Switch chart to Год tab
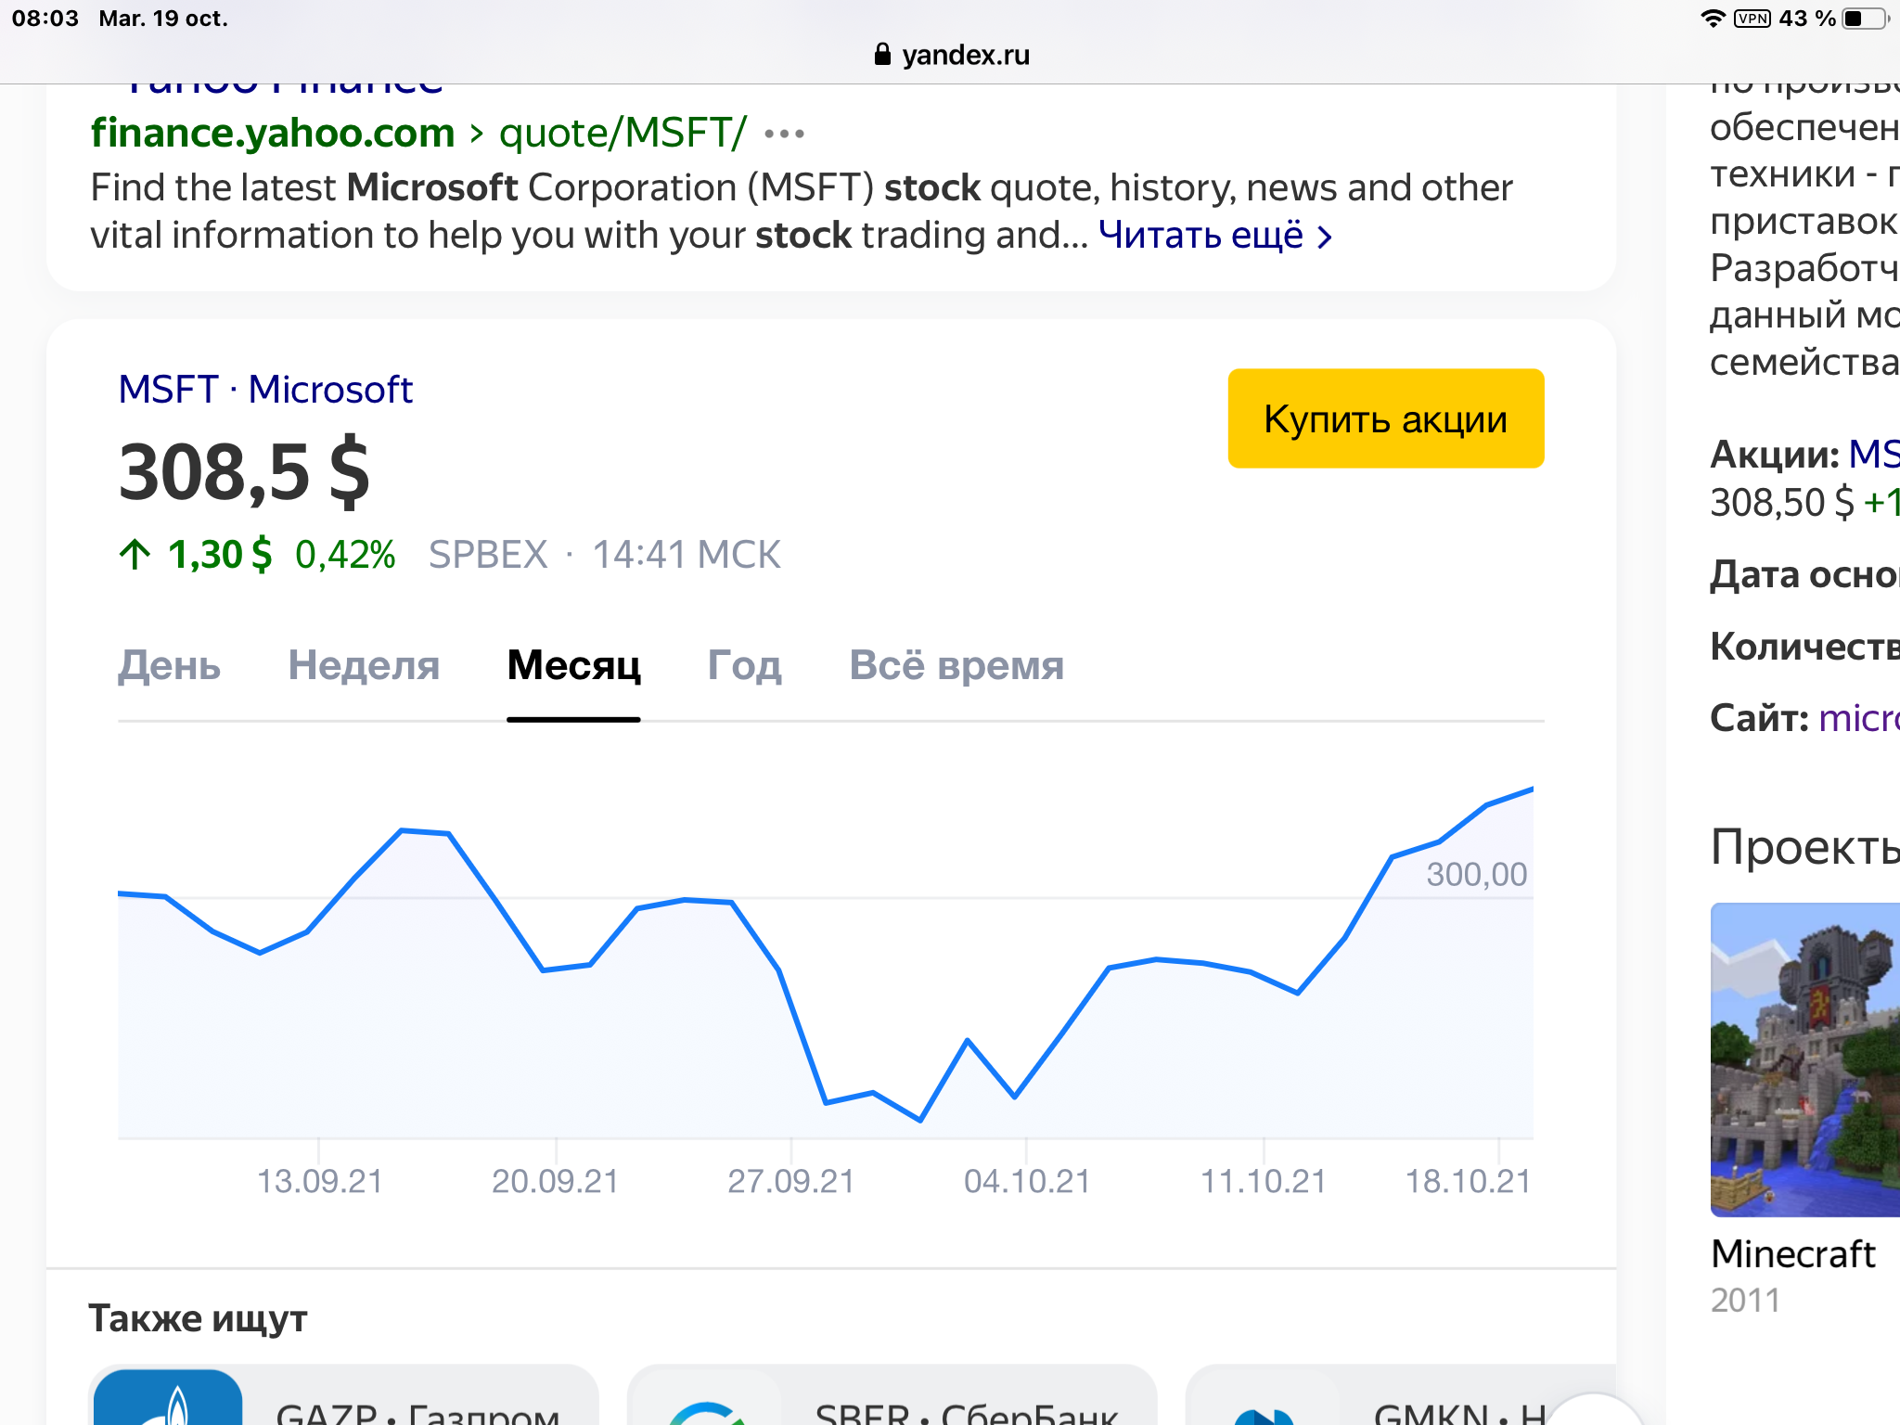 744,665
